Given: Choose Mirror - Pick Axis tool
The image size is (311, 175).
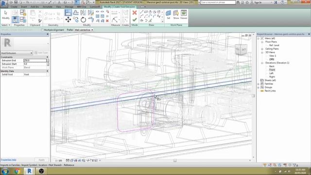Looking at the screenshot, I should coord(83,13).
